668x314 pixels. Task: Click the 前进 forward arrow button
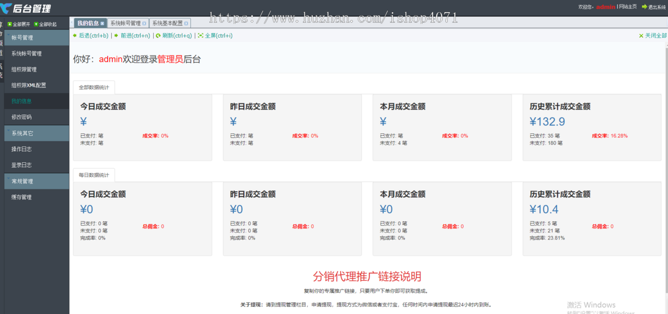(x=116, y=36)
